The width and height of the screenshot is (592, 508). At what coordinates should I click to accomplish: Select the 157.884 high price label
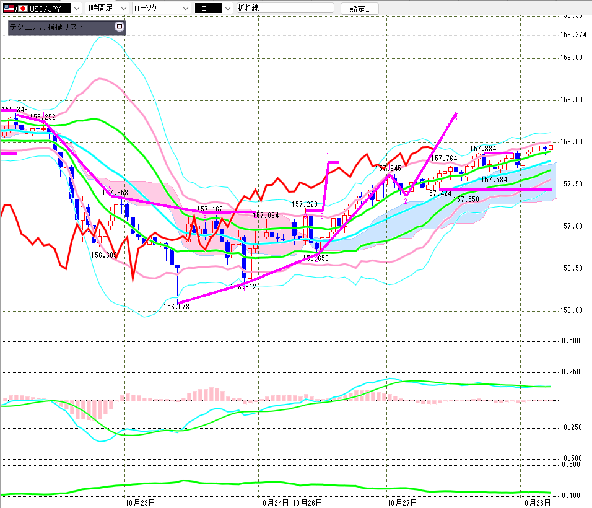coord(483,149)
